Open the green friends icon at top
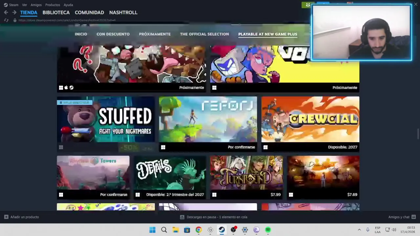The width and height of the screenshot is (420, 236). tap(308, 5)
